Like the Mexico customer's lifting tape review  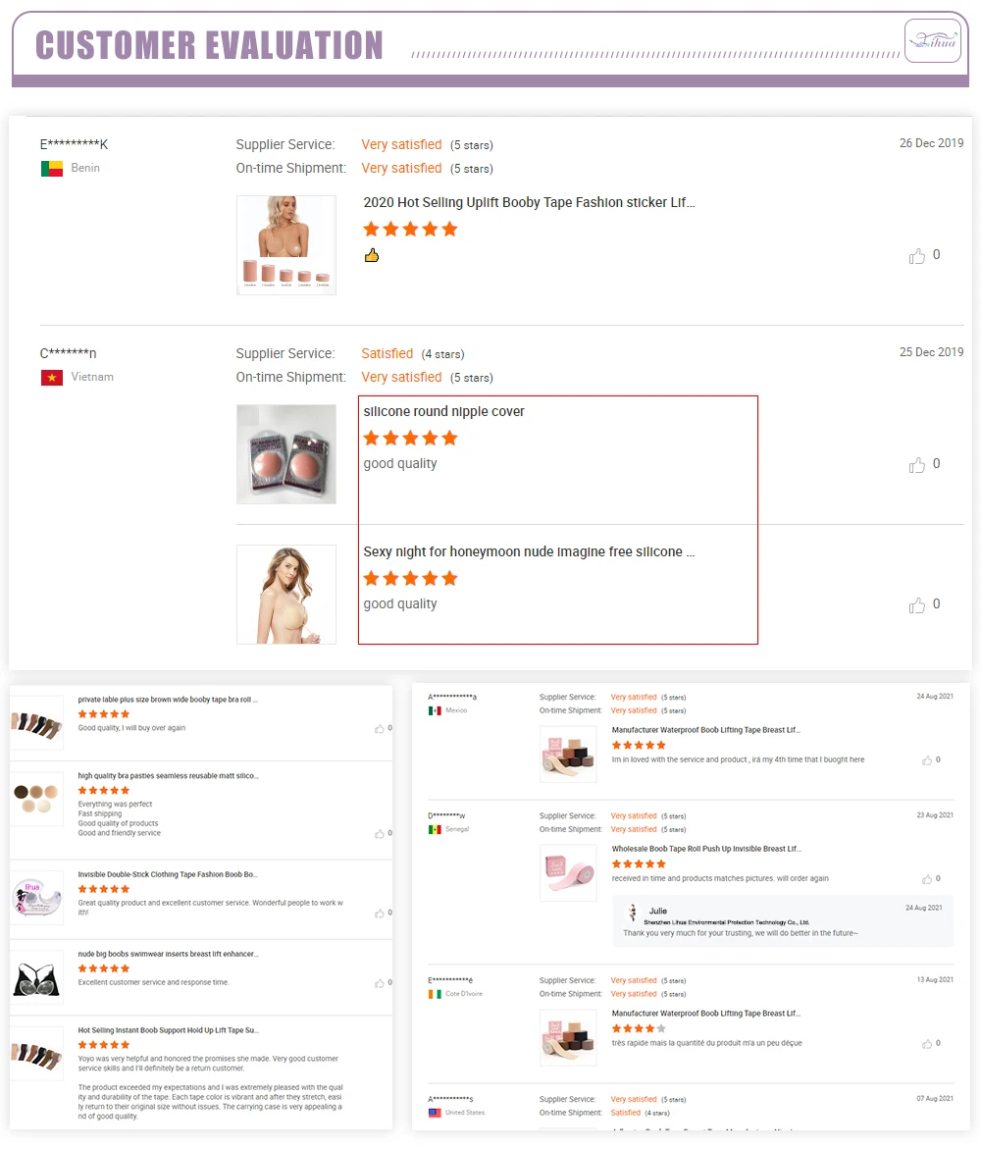tap(927, 760)
